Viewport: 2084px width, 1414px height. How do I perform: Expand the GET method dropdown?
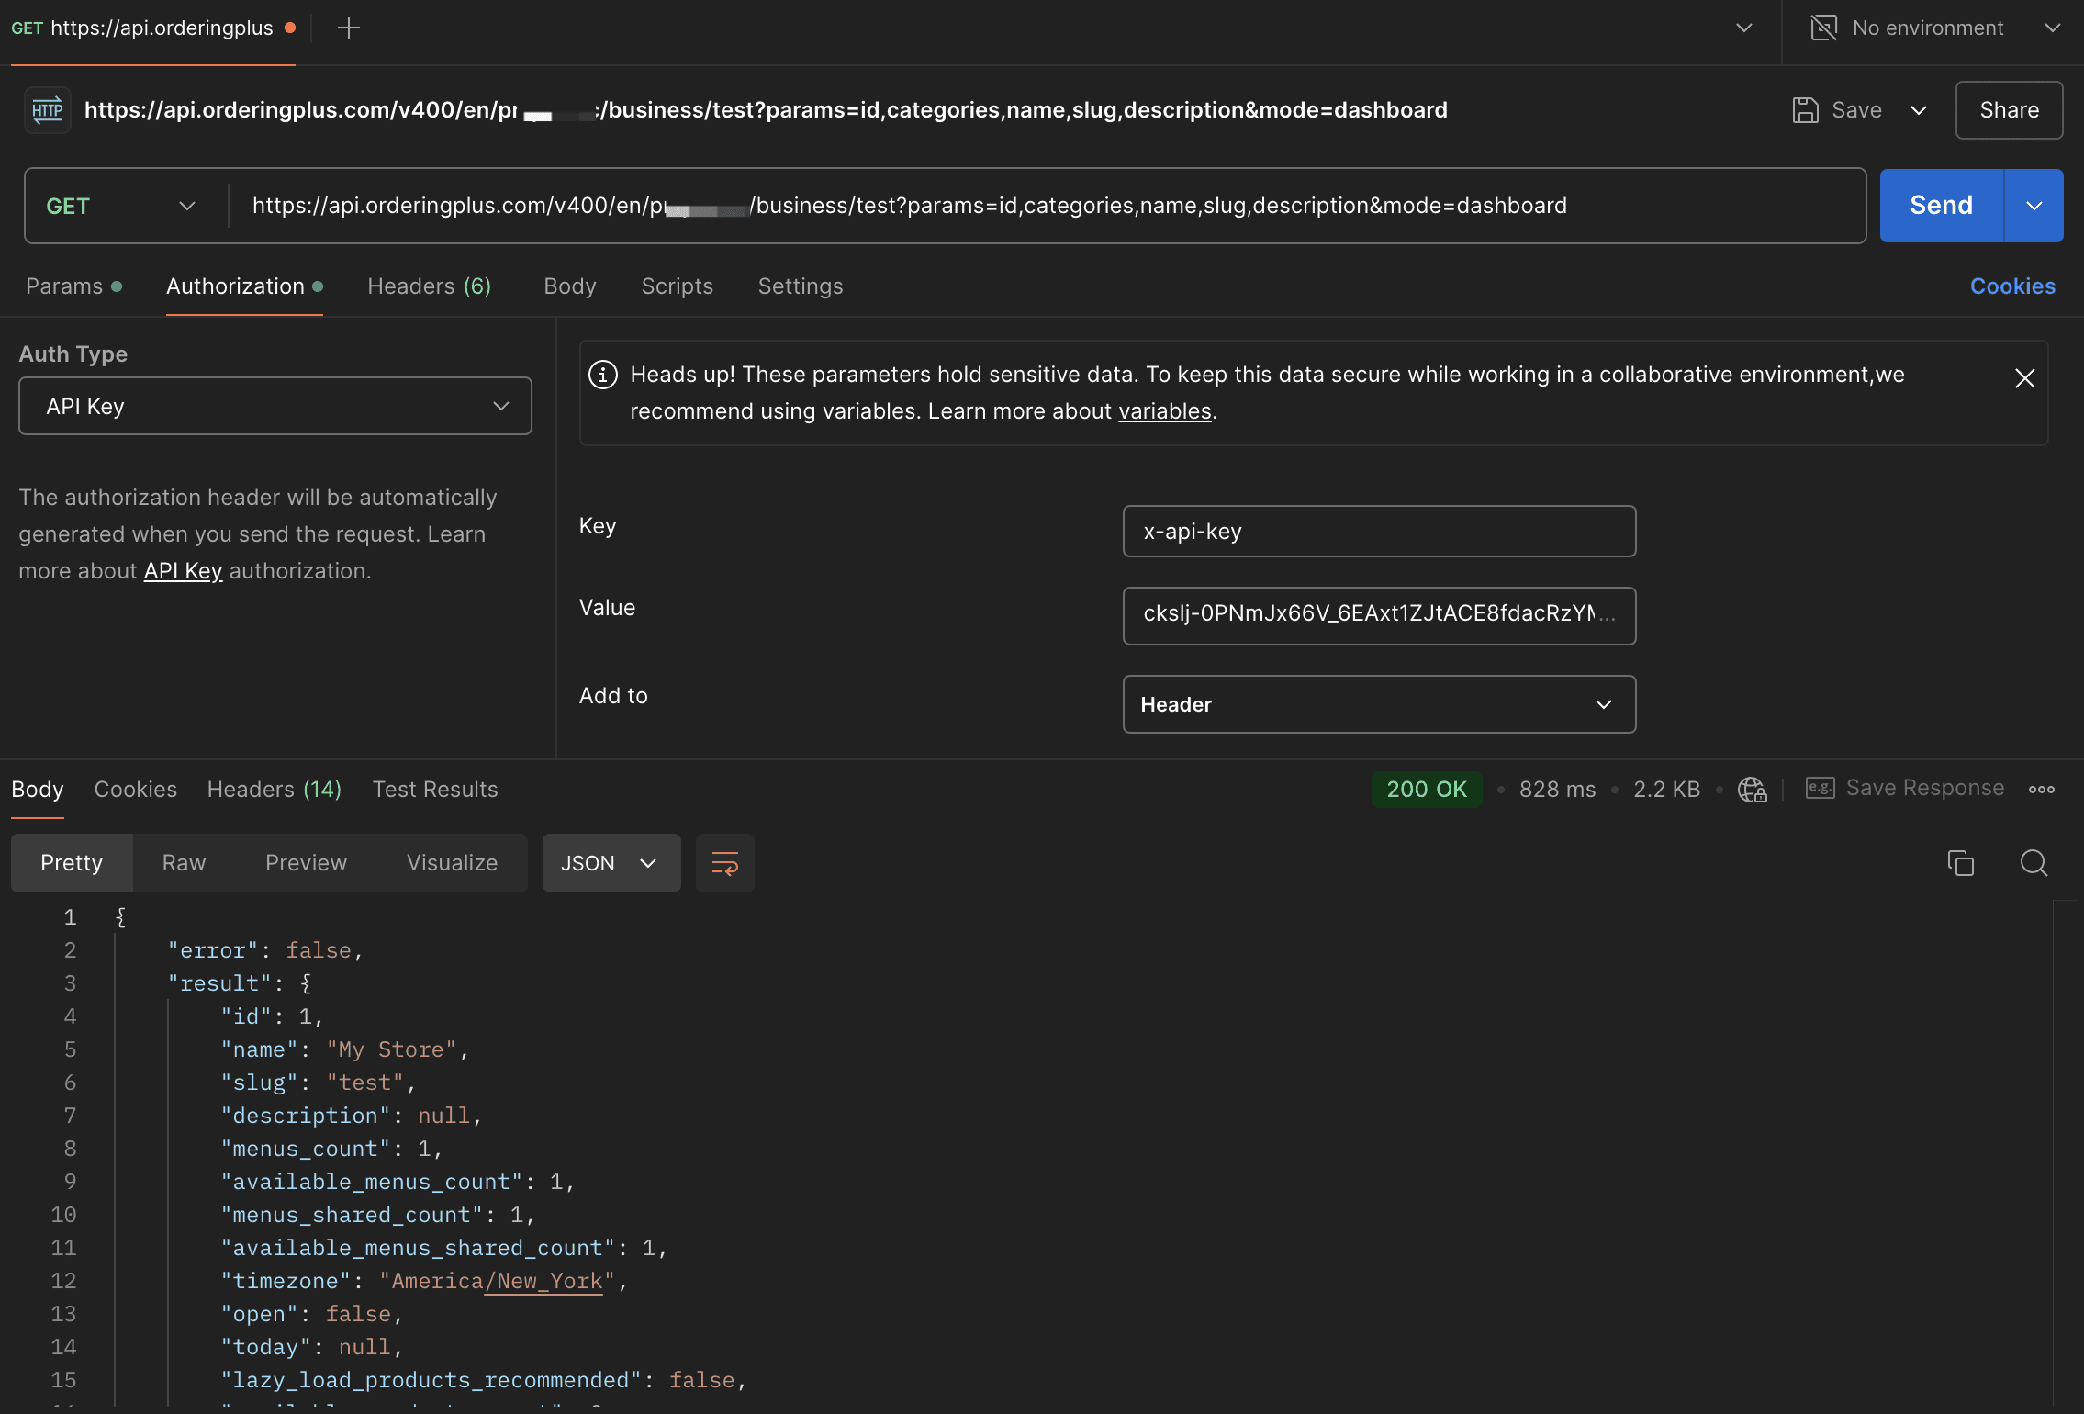pos(122,206)
